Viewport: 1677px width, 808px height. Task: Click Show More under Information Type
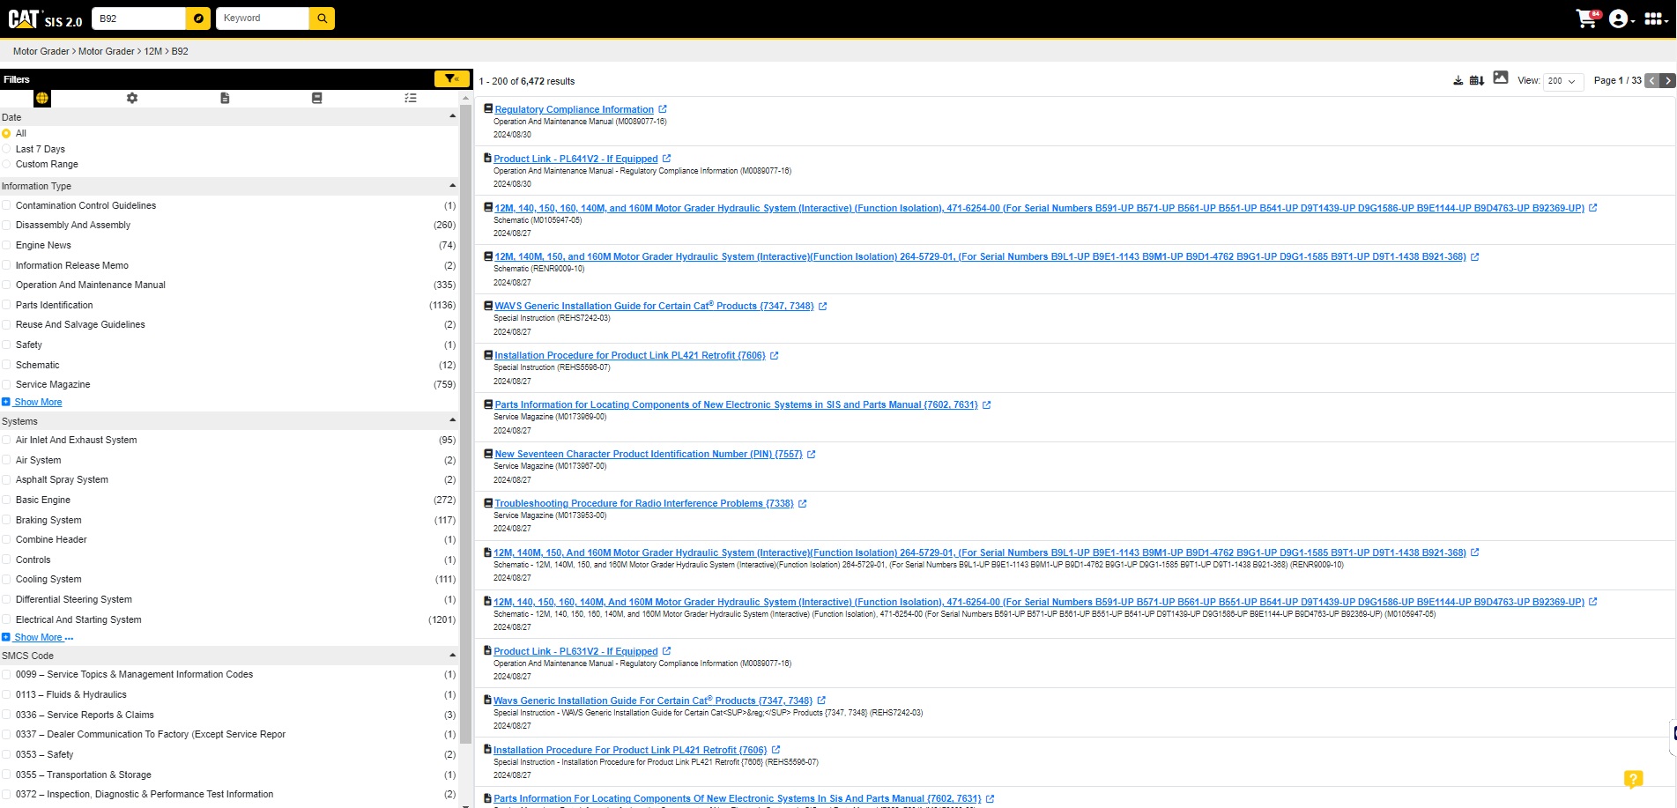pos(38,402)
